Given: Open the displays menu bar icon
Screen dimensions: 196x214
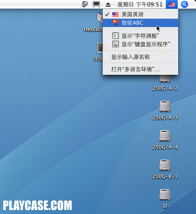Looking at the screenshot, I should (96, 4).
